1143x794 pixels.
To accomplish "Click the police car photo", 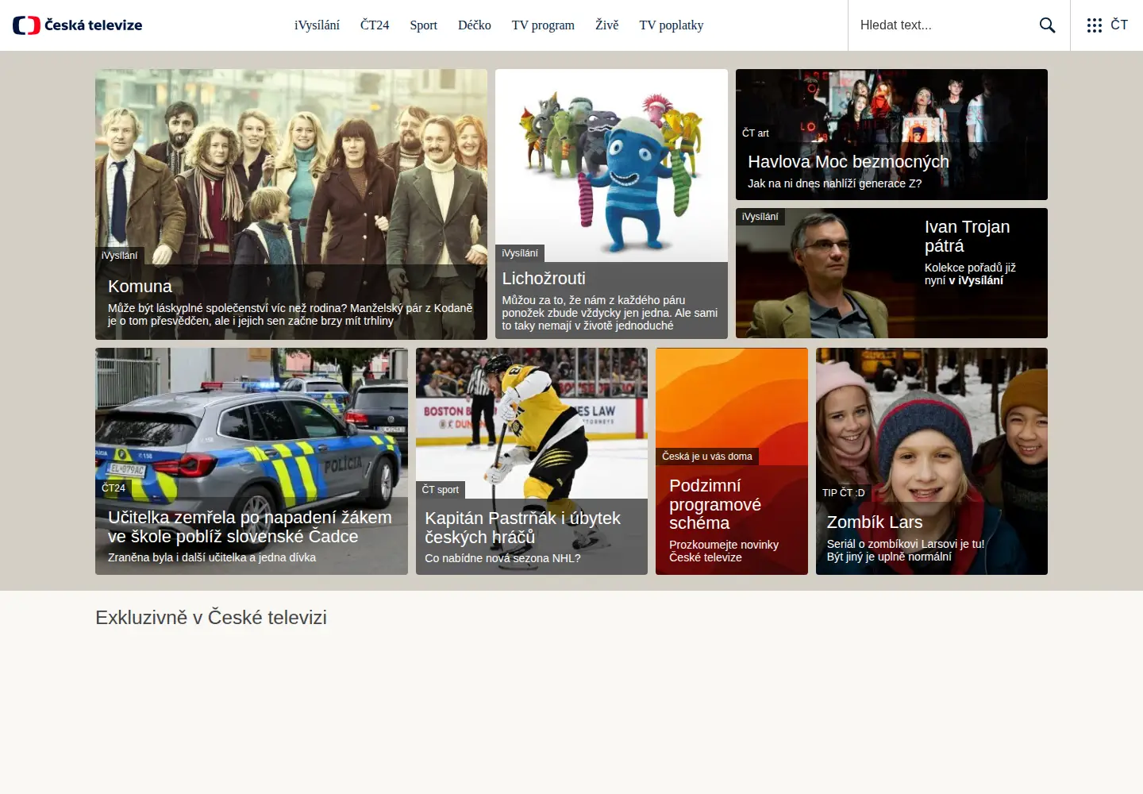I will [252, 423].
